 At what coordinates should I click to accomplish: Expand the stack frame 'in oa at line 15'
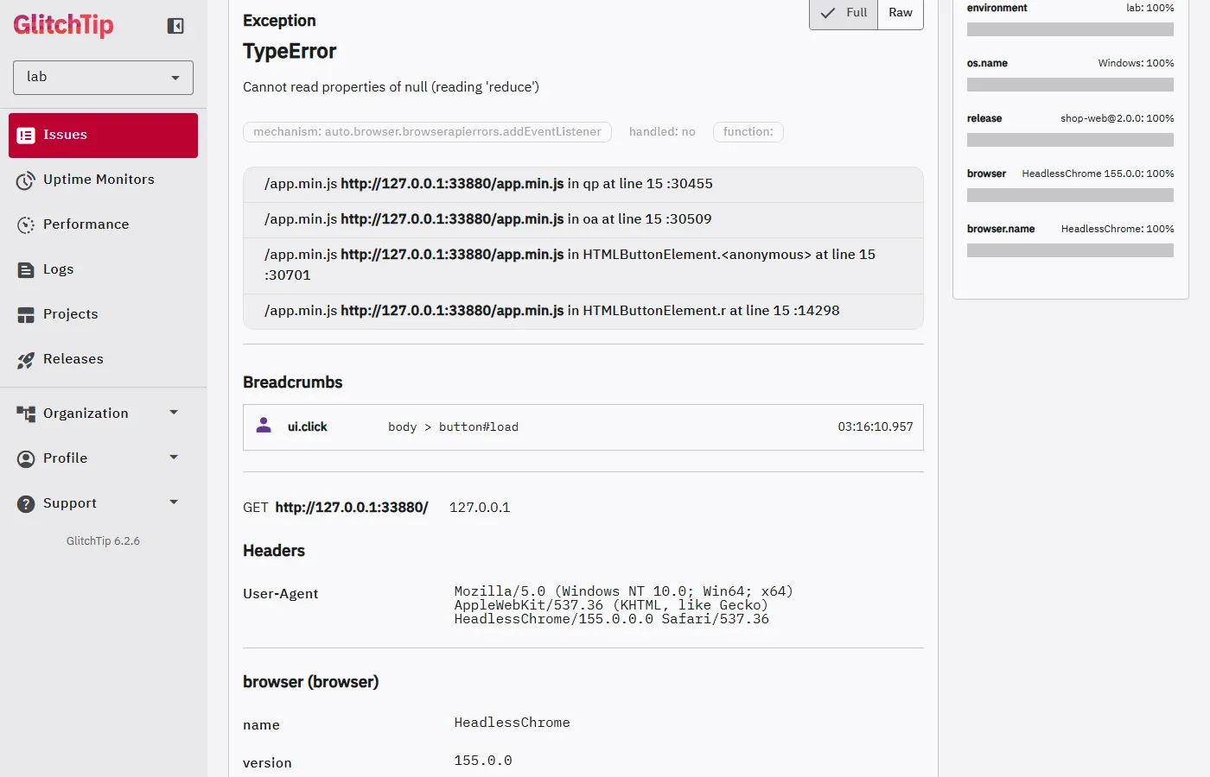(583, 219)
